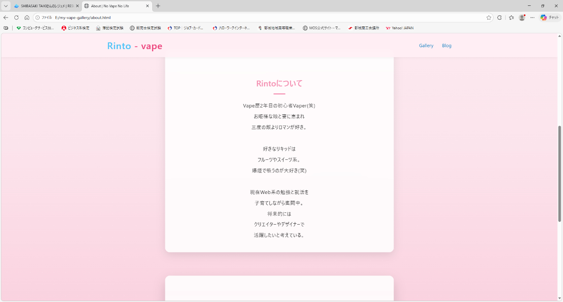Open the Copilot チャット button
The height and width of the screenshot is (302, 563).
550,18
